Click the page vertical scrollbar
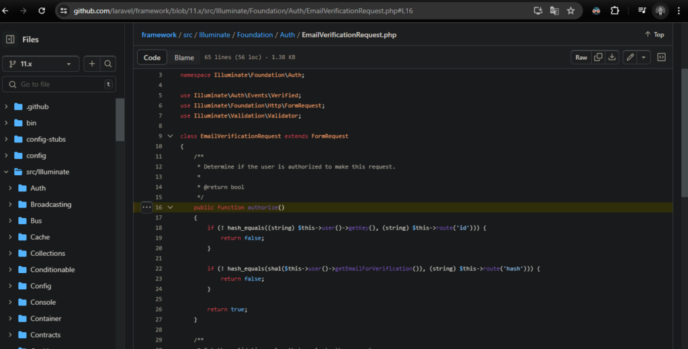 (x=684, y=134)
